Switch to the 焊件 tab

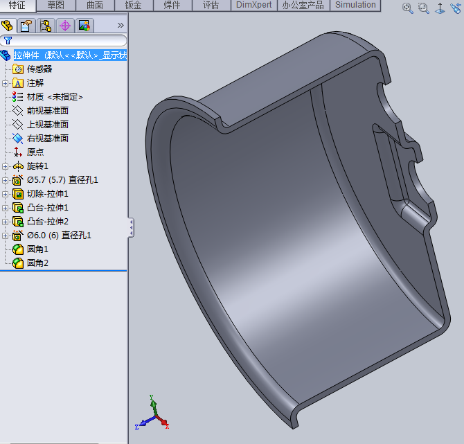[x=172, y=6]
